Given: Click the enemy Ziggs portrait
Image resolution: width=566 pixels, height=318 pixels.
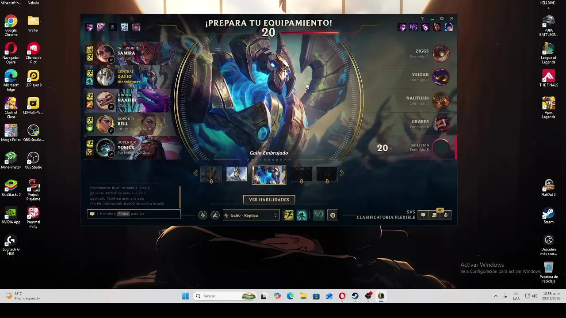Looking at the screenshot, I should point(441,54).
